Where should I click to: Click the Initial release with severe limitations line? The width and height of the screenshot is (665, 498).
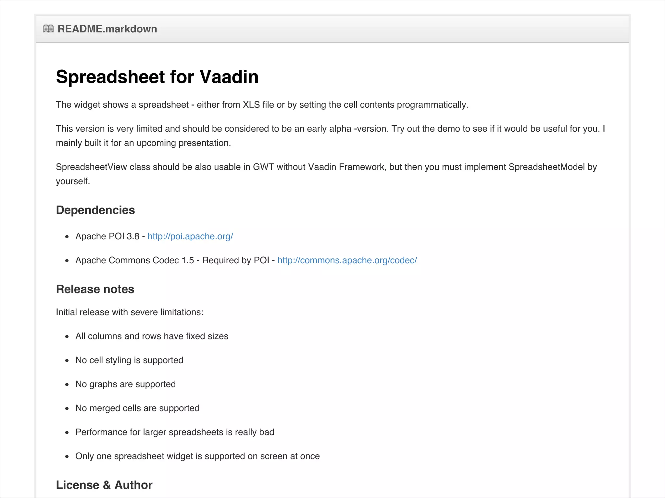130,312
